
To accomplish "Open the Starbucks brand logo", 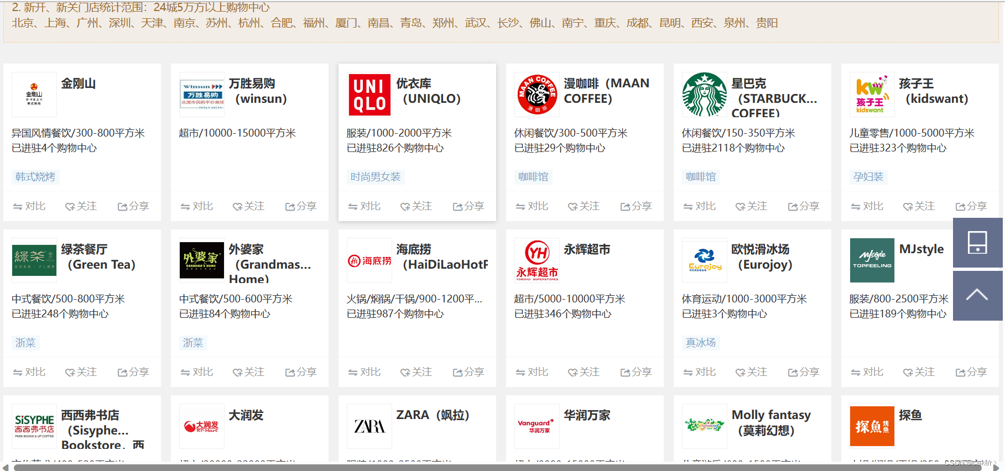I will 705,95.
